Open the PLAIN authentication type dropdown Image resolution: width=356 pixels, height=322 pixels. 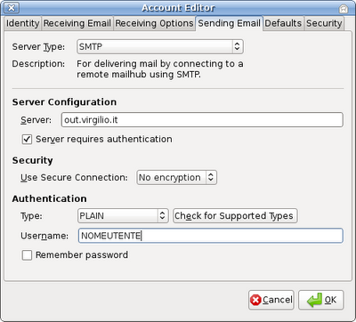123,215
